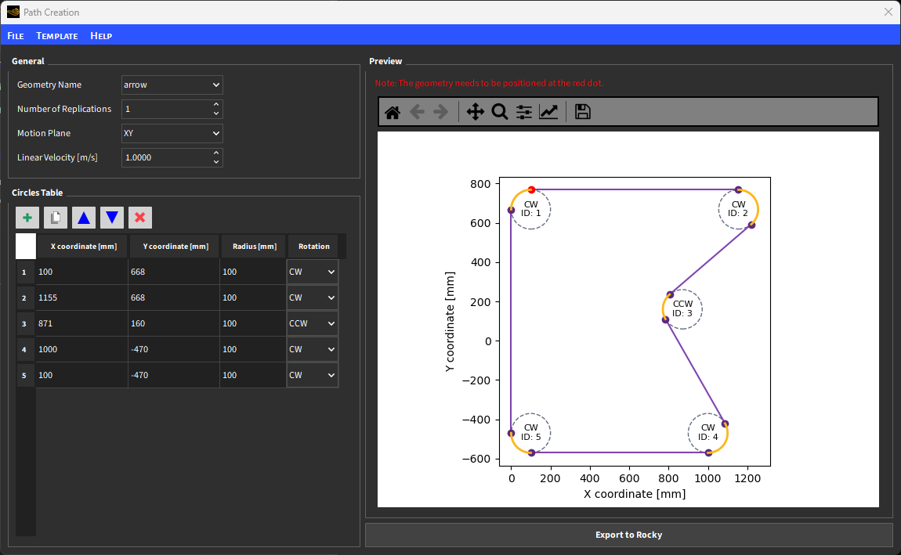Increase Linear Velocity with up arrow
Screen dimensions: 901x555
pos(216,153)
